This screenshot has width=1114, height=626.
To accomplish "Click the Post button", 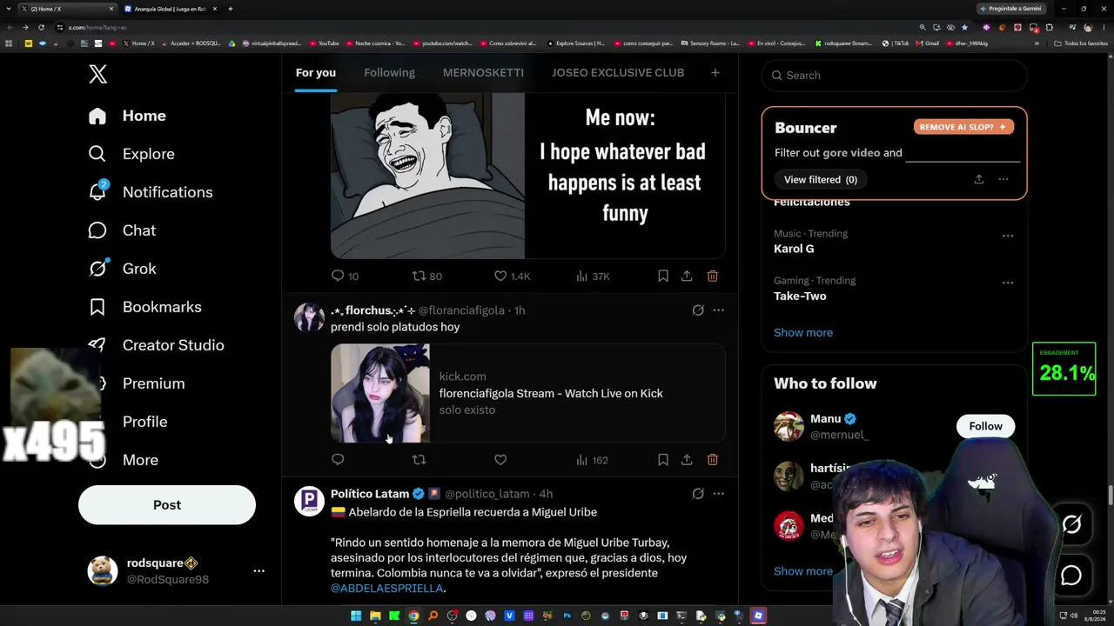I will click(x=167, y=505).
